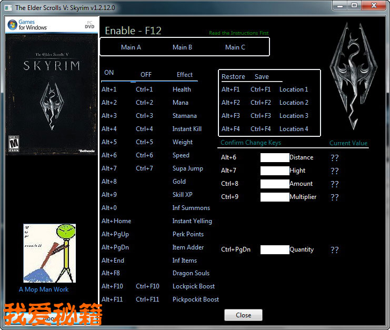Switch to the Main B tab
The height and width of the screenshot is (330, 390).
[182, 47]
